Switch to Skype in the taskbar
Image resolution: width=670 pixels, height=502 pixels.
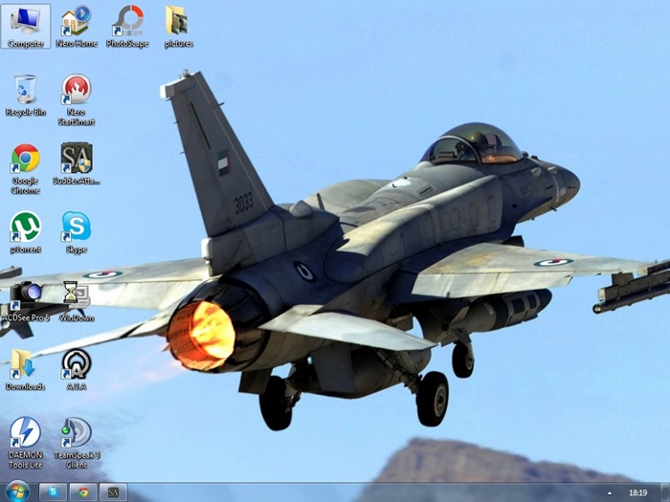click(53, 492)
